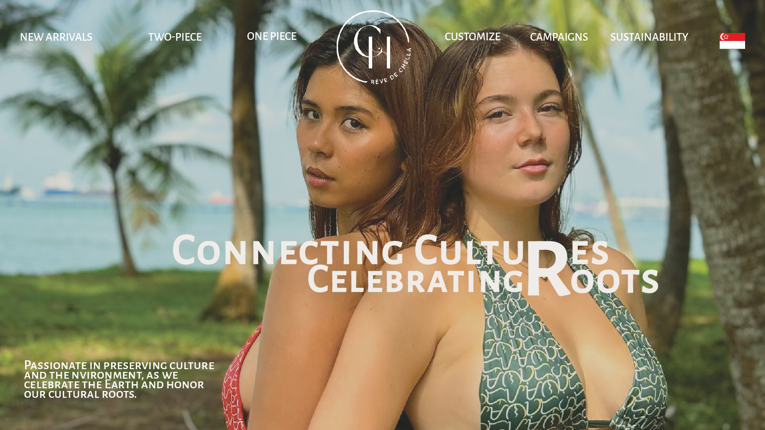View the Campaigns page
Image resolution: width=765 pixels, height=430 pixels.
pyautogui.click(x=559, y=37)
